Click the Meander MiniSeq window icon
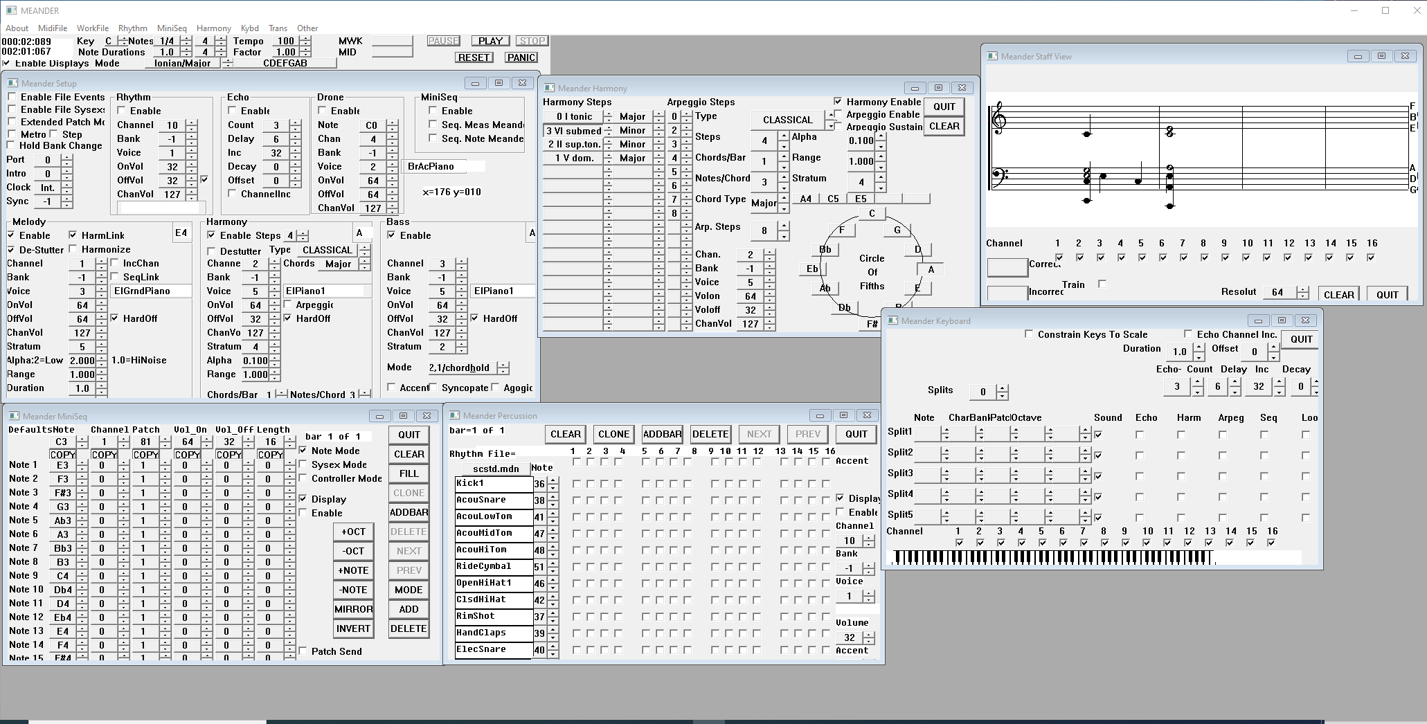The height and width of the screenshot is (724, 1427). coord(14,416)
